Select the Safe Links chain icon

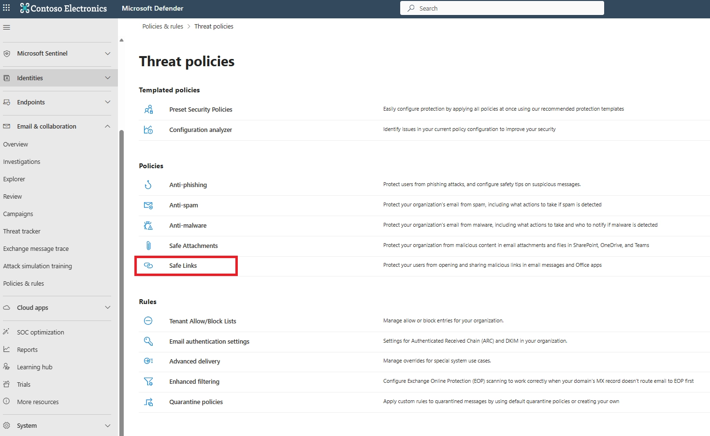(x=148, y=265)
